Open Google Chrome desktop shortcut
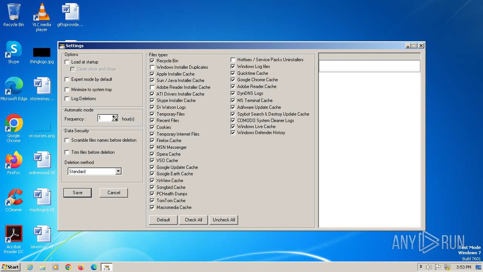This screenshot has width=483, height=272. tap(14, 128)
